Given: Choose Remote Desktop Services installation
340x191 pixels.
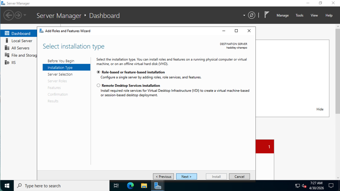Looking at the screenshot, I should pyautogui.click(x=98, y=85).
